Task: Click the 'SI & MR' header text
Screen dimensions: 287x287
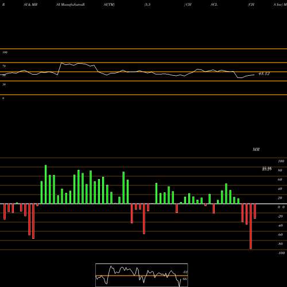Action: (x=30, y=5)
